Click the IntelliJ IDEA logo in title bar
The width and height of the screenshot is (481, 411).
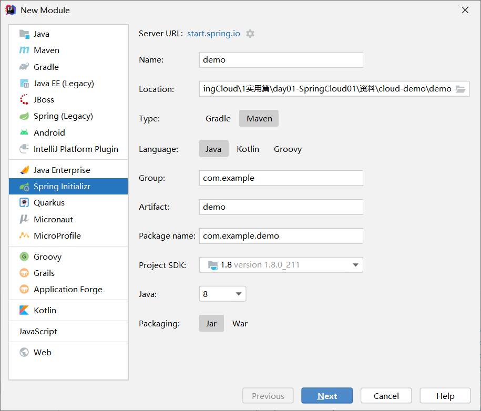point(10,10)
